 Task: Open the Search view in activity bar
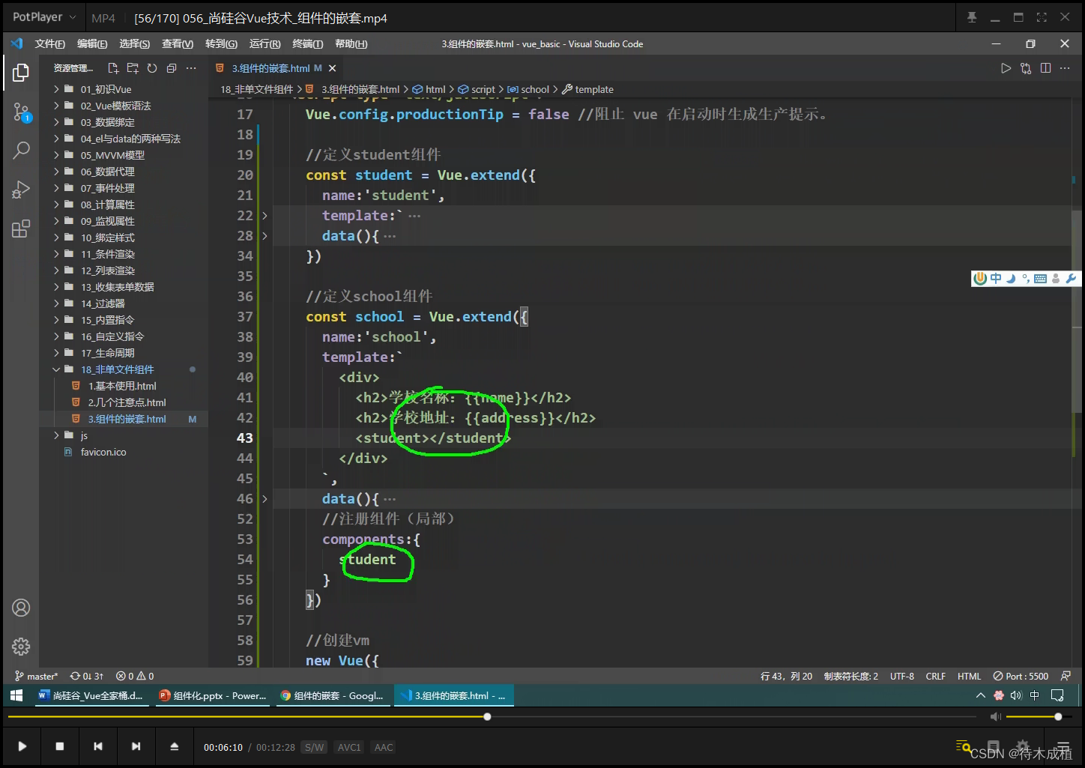coord(21,150)
